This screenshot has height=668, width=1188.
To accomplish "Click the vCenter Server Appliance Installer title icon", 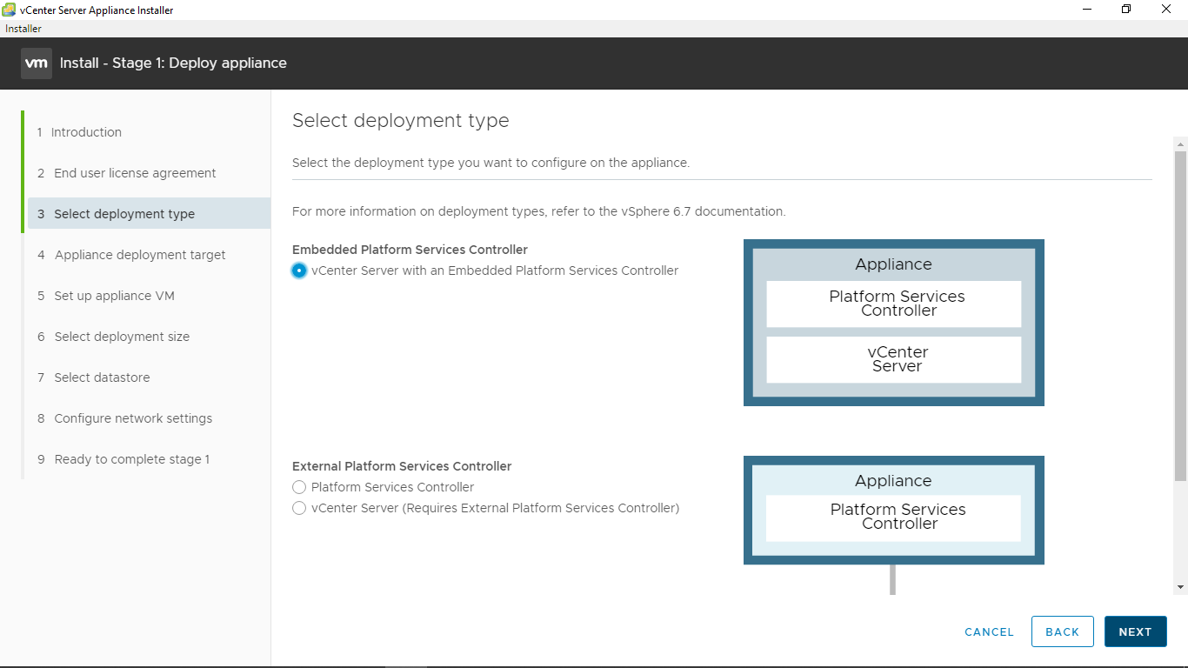I will [x=10, y=10].
